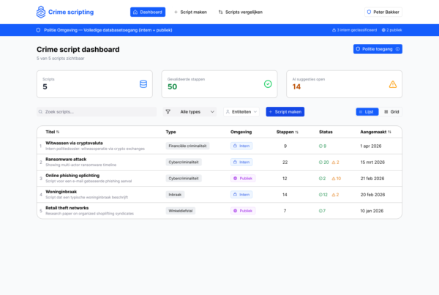Sort the table by Stappen column

(288, 132)
